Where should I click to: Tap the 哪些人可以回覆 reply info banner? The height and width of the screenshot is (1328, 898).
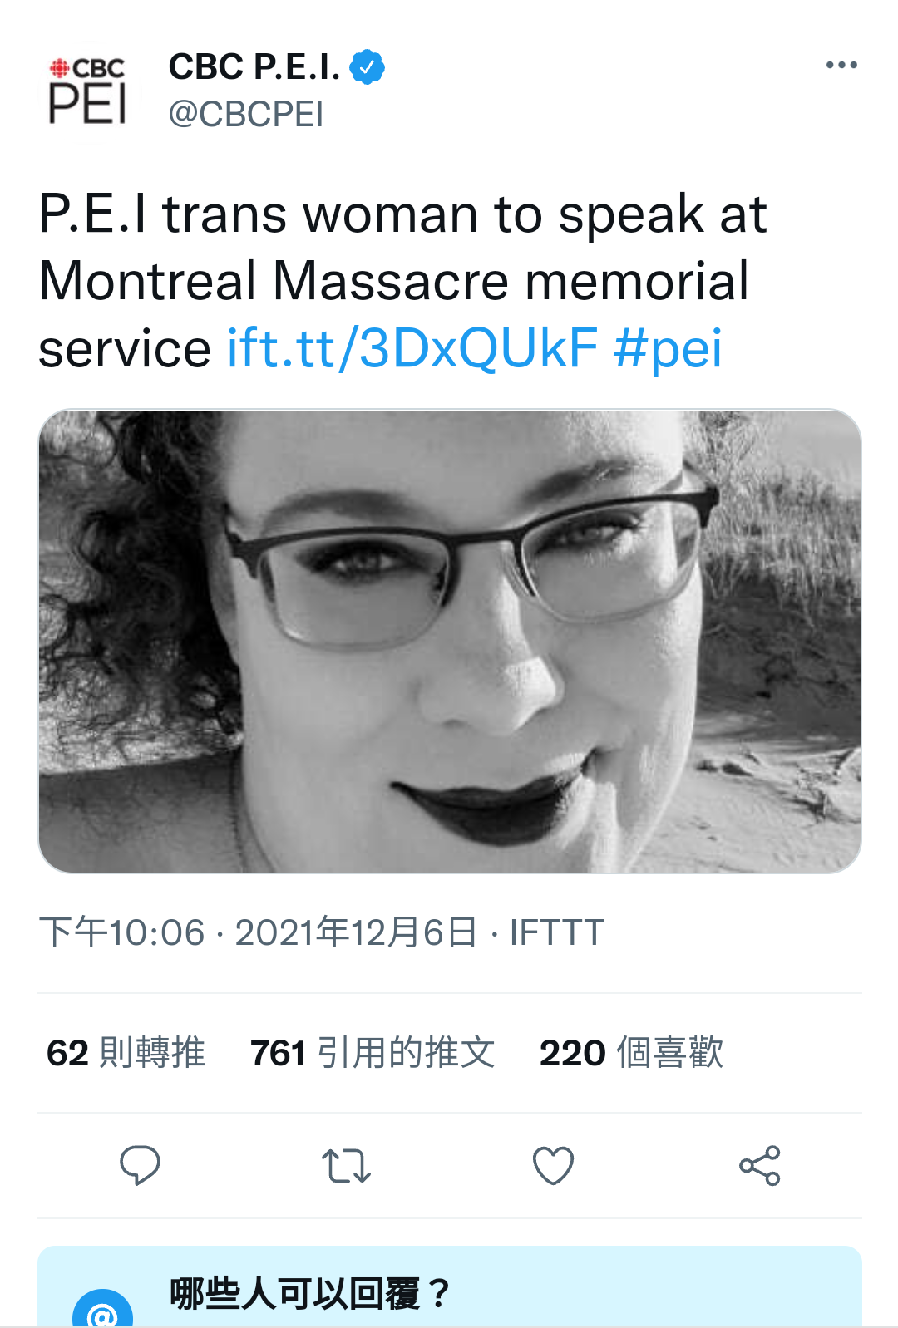coord(450,1286)
